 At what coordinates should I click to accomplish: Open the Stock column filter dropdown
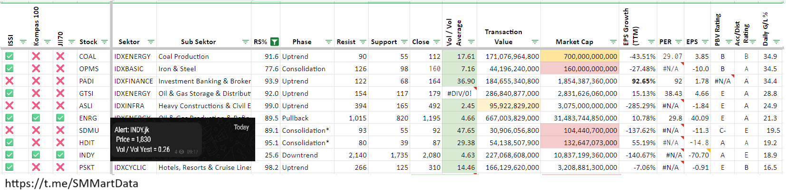click(105, 42)
